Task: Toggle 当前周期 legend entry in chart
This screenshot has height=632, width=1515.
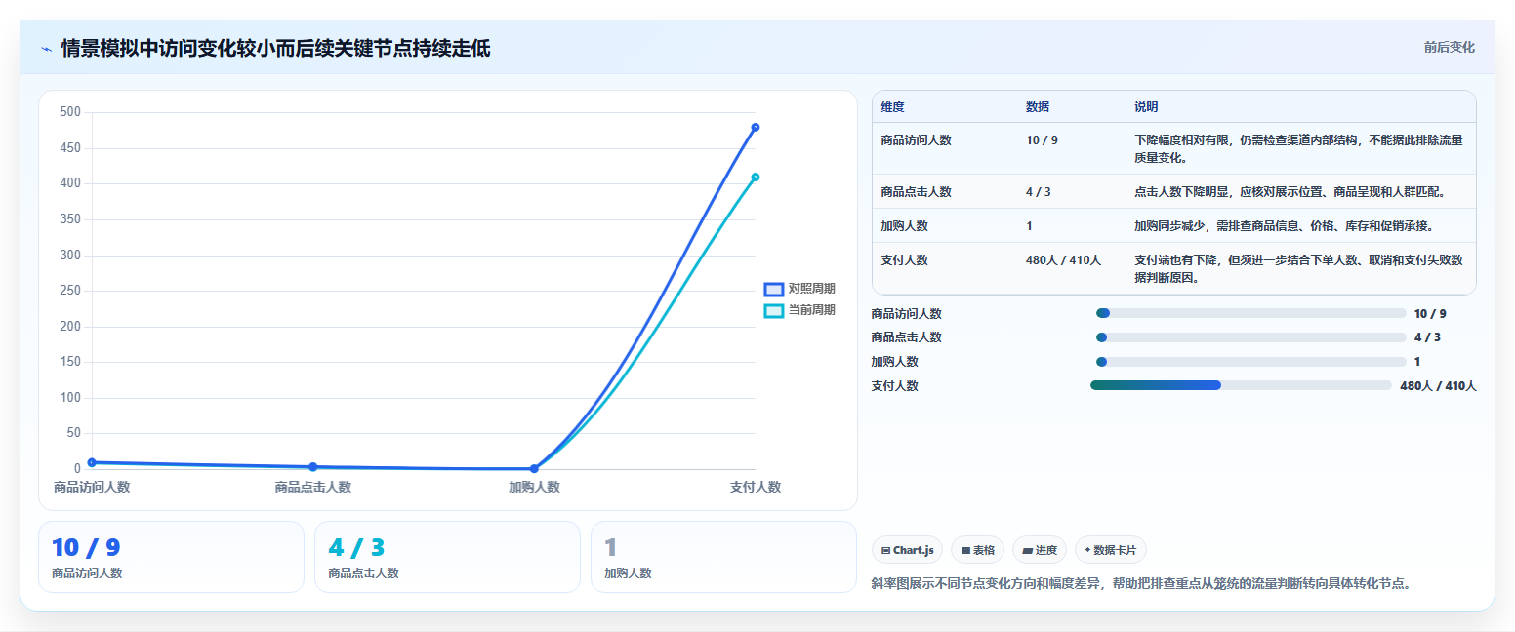Action: [x=799, y=310]
